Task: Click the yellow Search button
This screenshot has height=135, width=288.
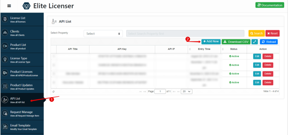Action: (256, 34)
